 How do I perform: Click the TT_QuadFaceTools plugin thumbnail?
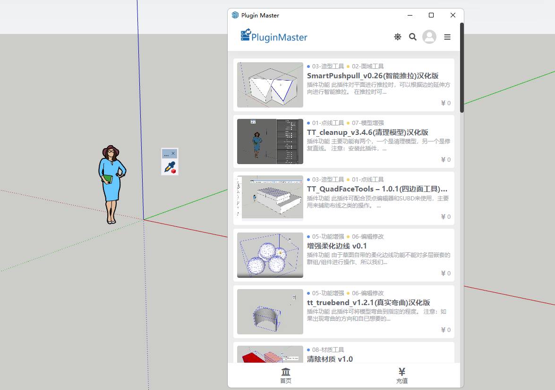point(270,198)
